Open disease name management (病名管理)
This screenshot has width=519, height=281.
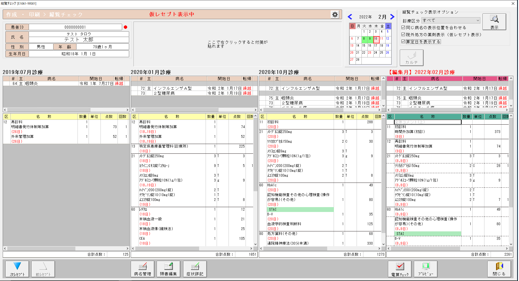click(x=142, y=269)
